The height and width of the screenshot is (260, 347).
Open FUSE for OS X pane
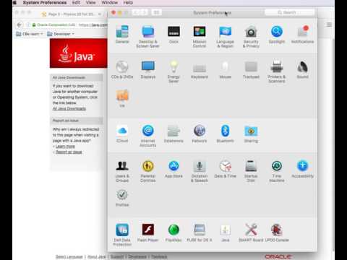coord(200,233)
